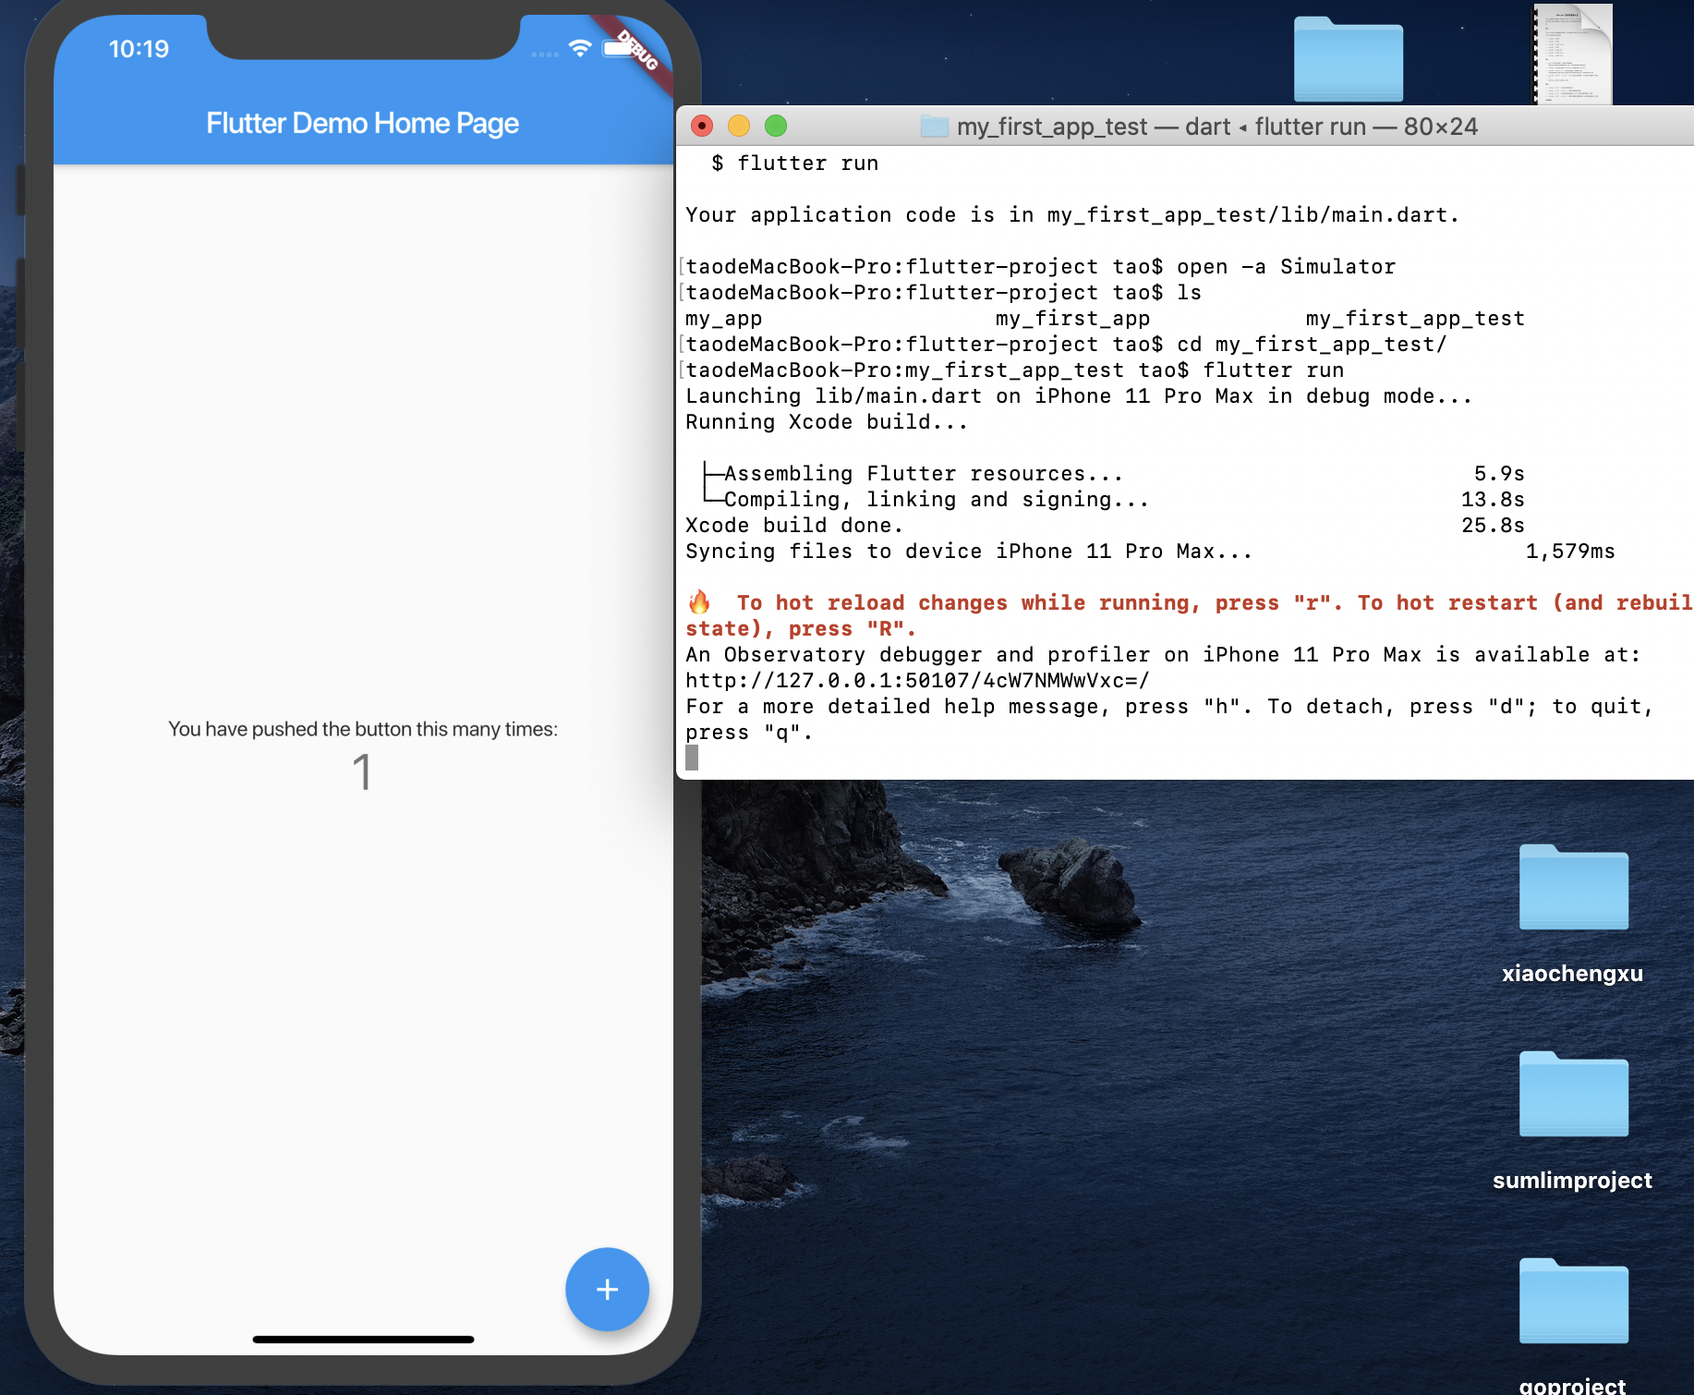Click 'my_first_app' in the ls output
Viewport: 1694px width, 1395px height.
(x=1072, y=319)
